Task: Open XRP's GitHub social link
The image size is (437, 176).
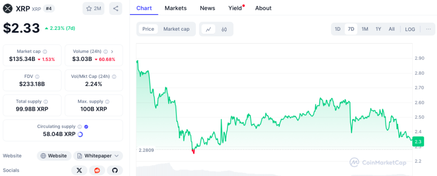Action: (115, 170)
